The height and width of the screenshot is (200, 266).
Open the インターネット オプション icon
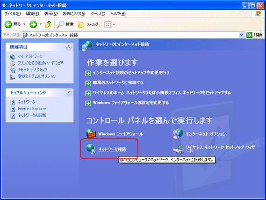(178, 133)
